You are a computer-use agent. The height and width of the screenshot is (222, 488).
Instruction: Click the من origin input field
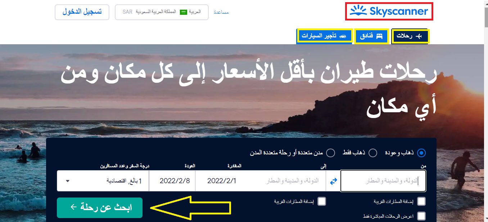click(x=383, y=181)
